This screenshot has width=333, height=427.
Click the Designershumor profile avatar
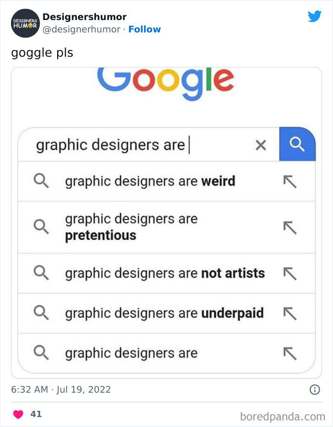[25, 22]
